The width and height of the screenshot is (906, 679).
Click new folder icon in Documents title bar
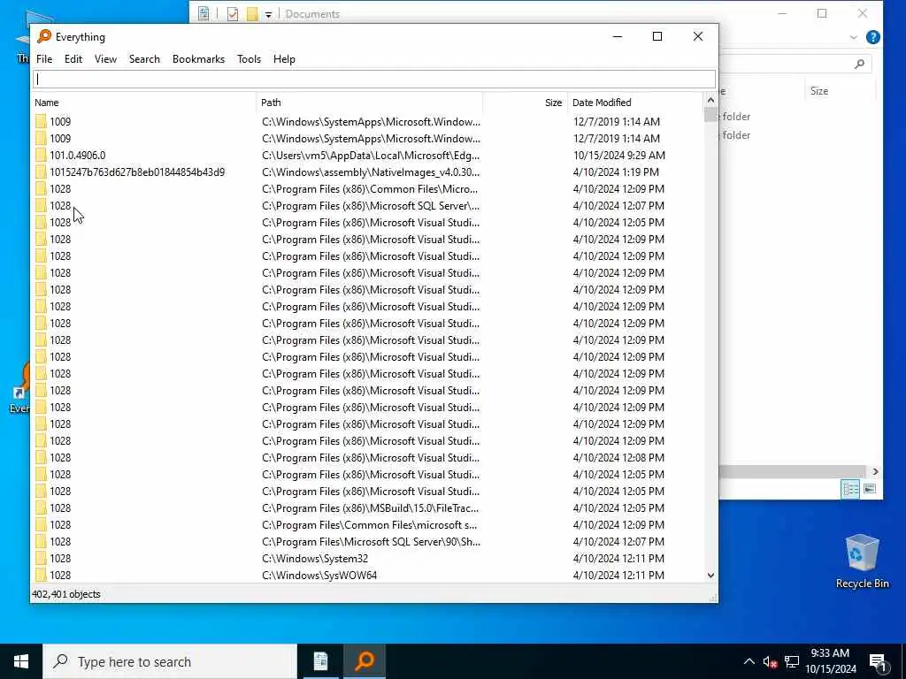click(x=252, y=14)
